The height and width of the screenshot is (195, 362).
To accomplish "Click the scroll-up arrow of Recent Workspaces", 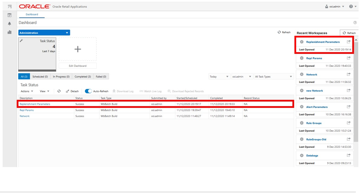I will click(x=356, y=39).
